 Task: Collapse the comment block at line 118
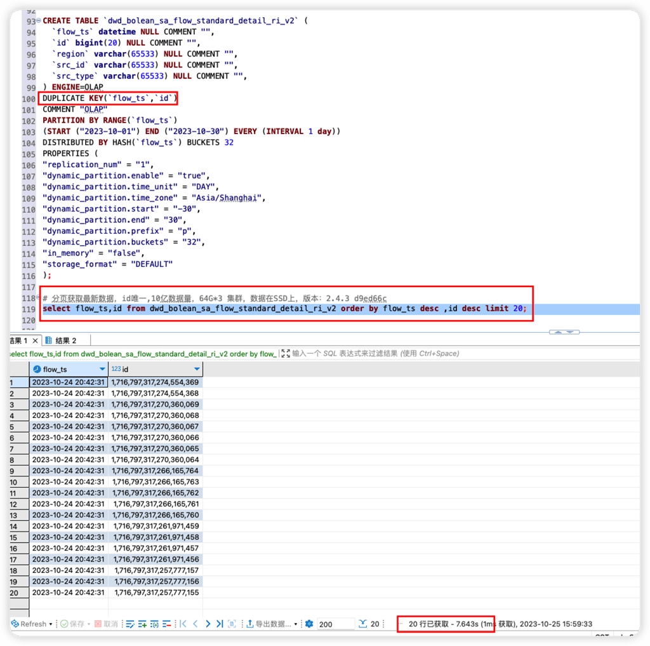38,298
